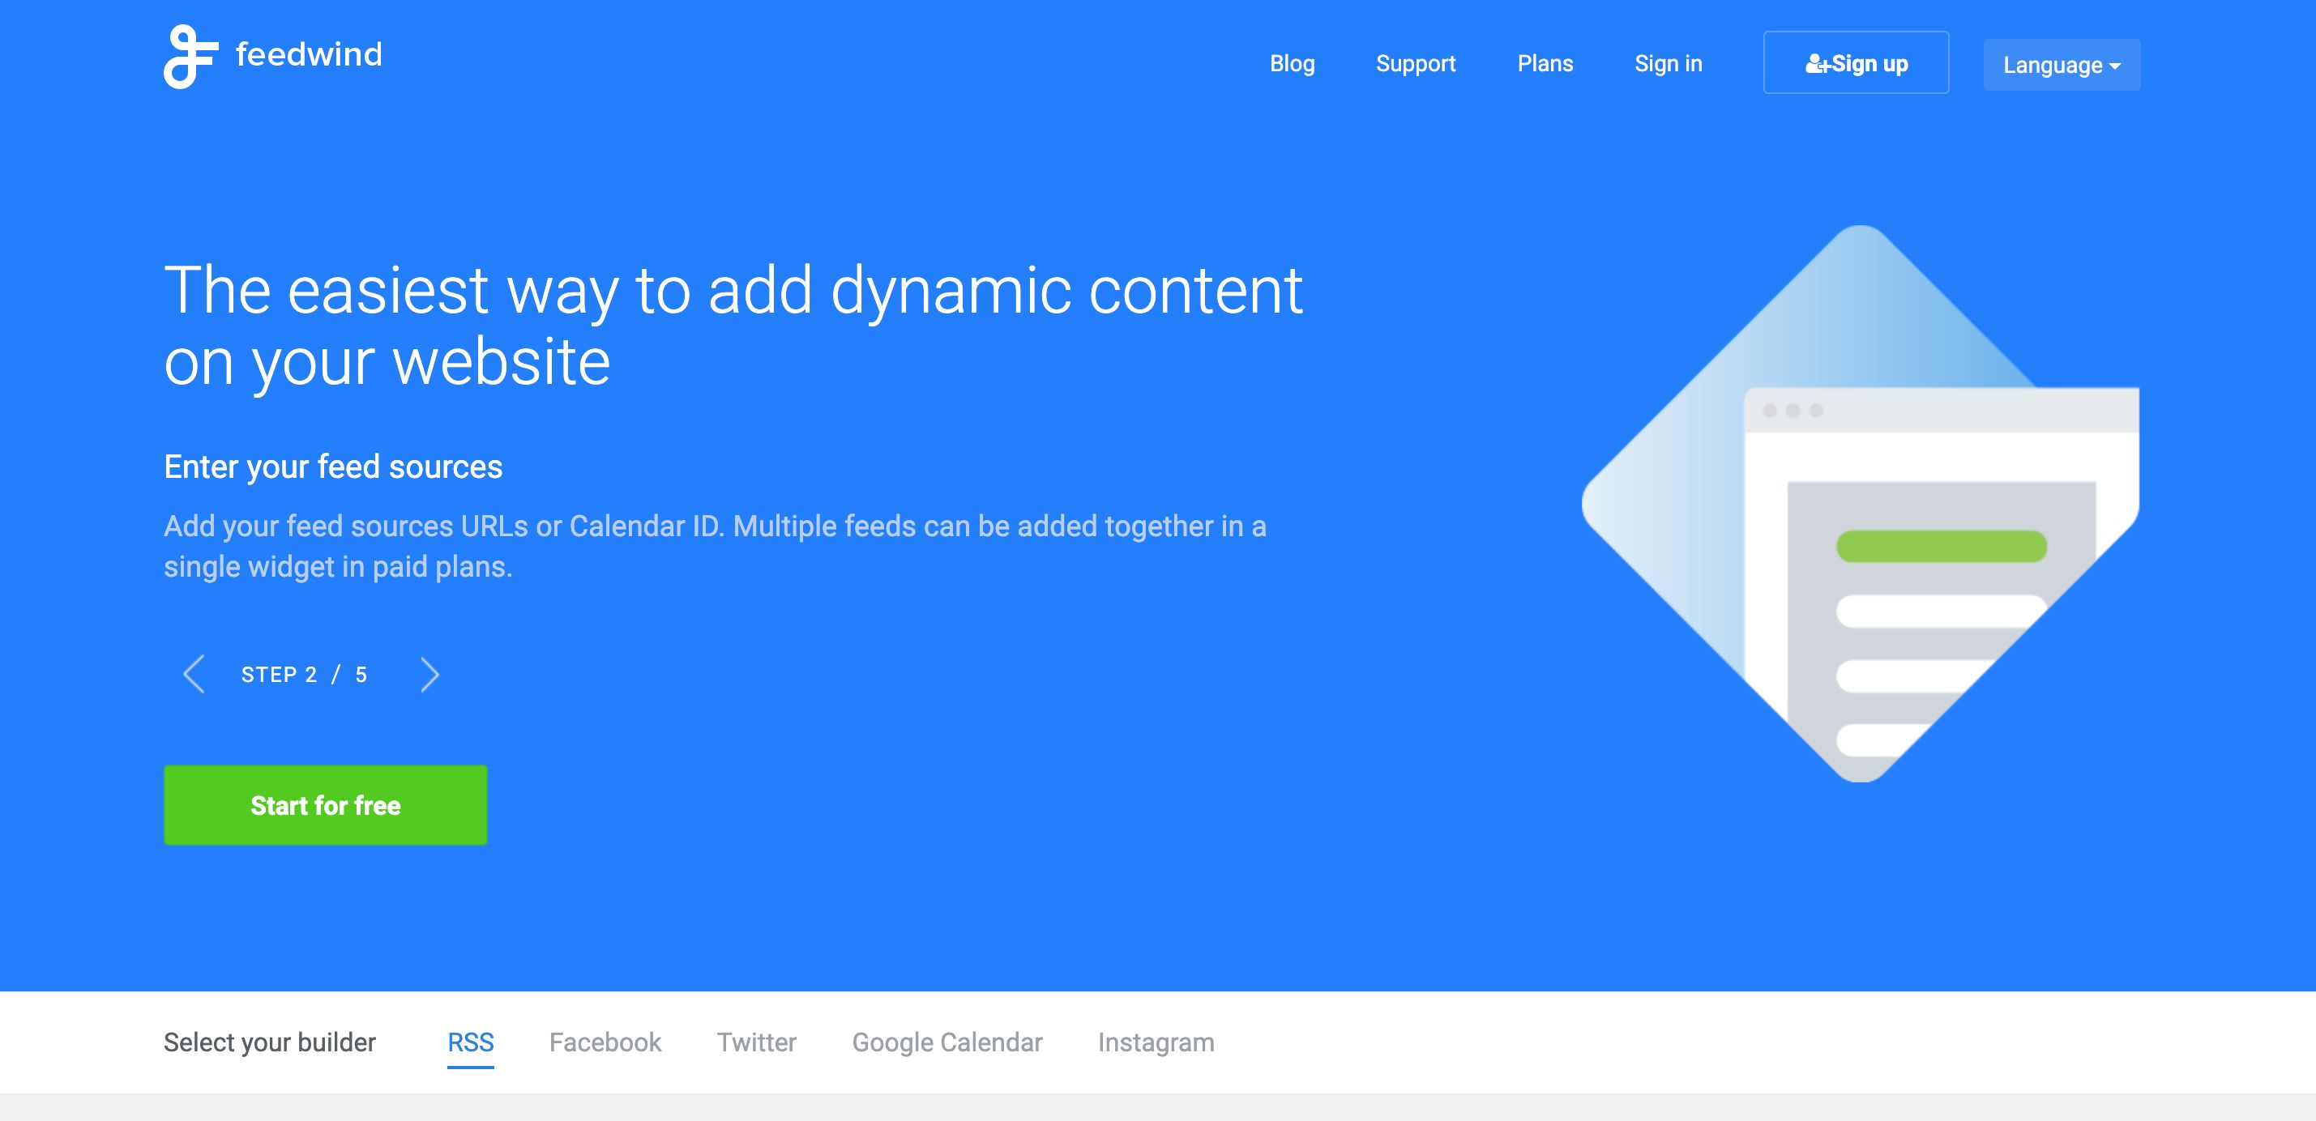The image size is (2316, 1121).
Task: Click the STEP 2 / 5 indicator
Action: click(303, 674)
